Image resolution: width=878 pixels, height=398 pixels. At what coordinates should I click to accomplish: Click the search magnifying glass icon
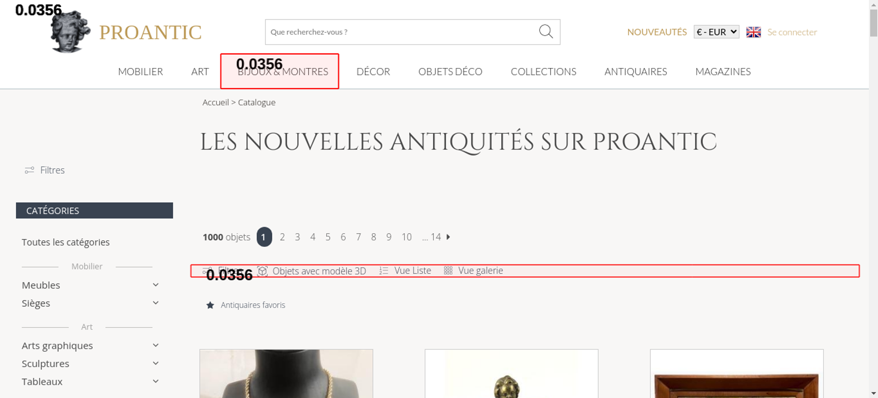click(546, 32)
